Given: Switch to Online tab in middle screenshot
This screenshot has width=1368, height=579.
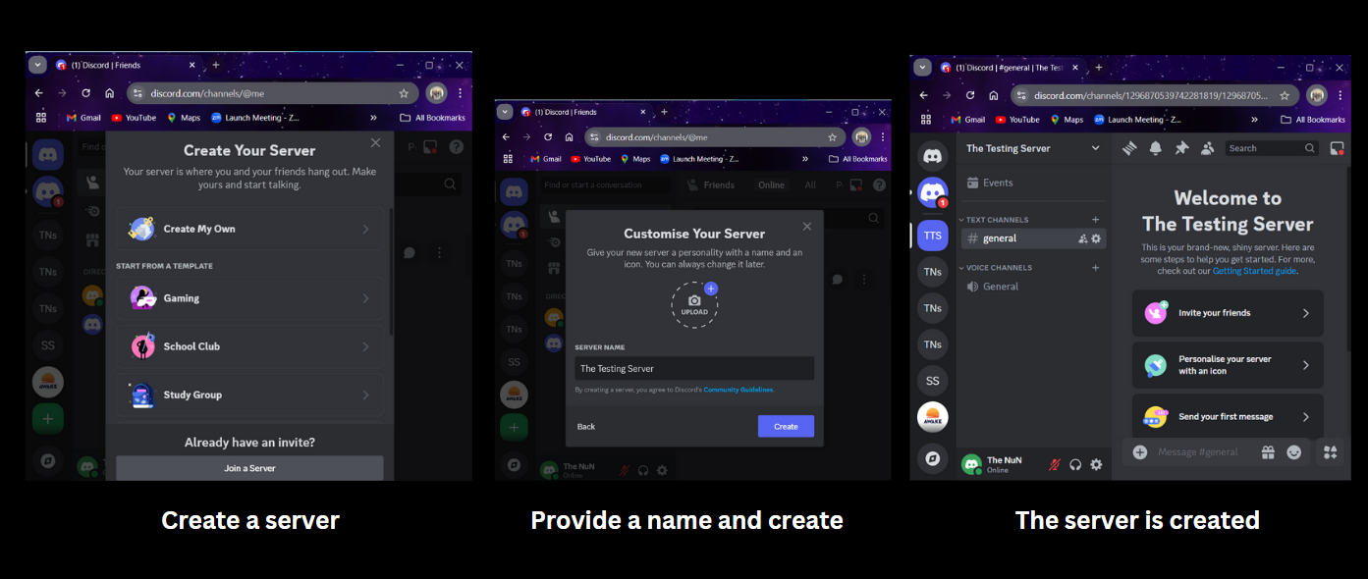Looking at the screenshot, I should (x=771, y=184).
